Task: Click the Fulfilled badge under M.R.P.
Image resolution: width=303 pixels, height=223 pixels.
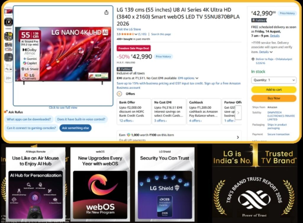Action: pos(125,69)
